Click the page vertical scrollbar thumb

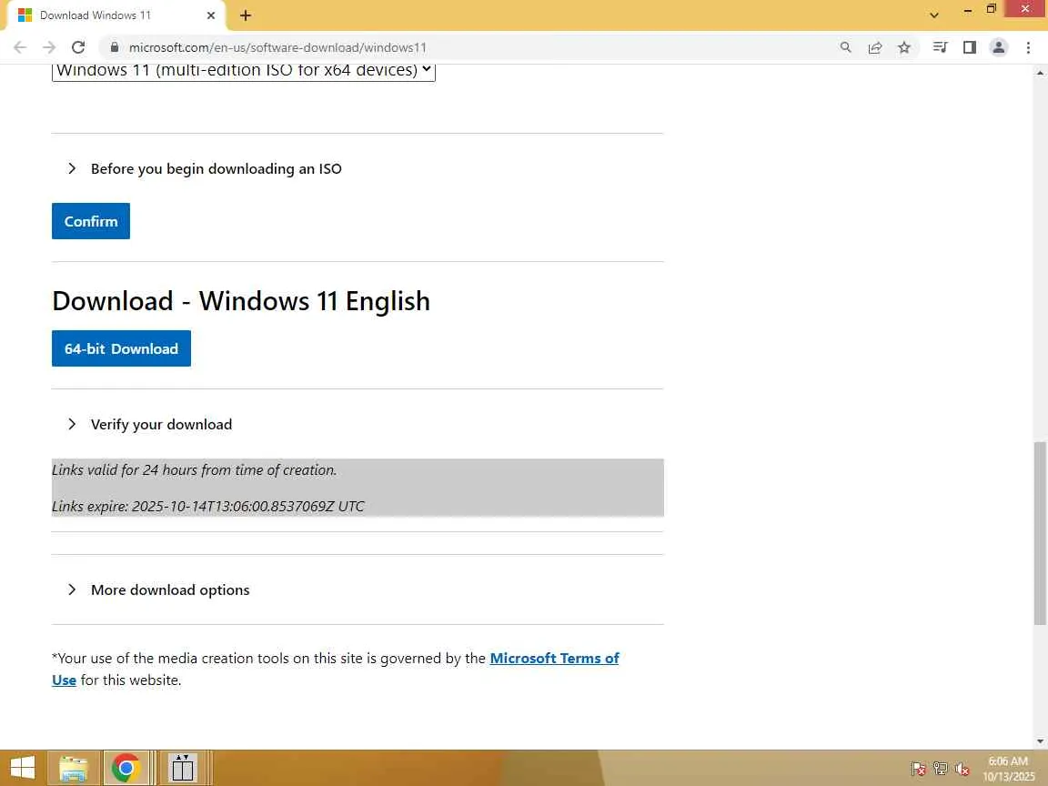(1040, 533)
